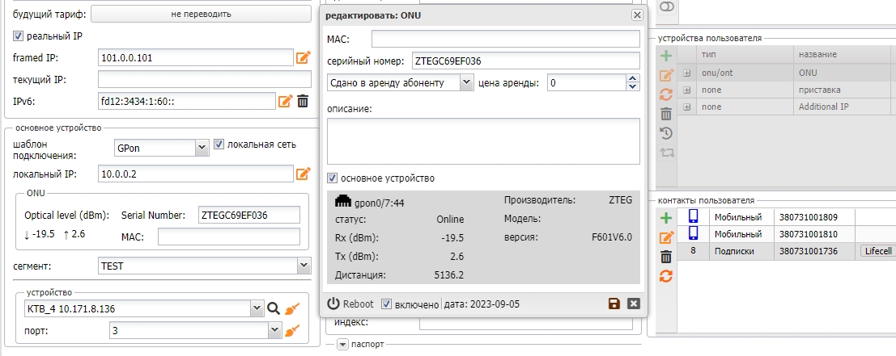Refresh the user contacts list
This screenshot has height=356, width=896.
[666, 276]
